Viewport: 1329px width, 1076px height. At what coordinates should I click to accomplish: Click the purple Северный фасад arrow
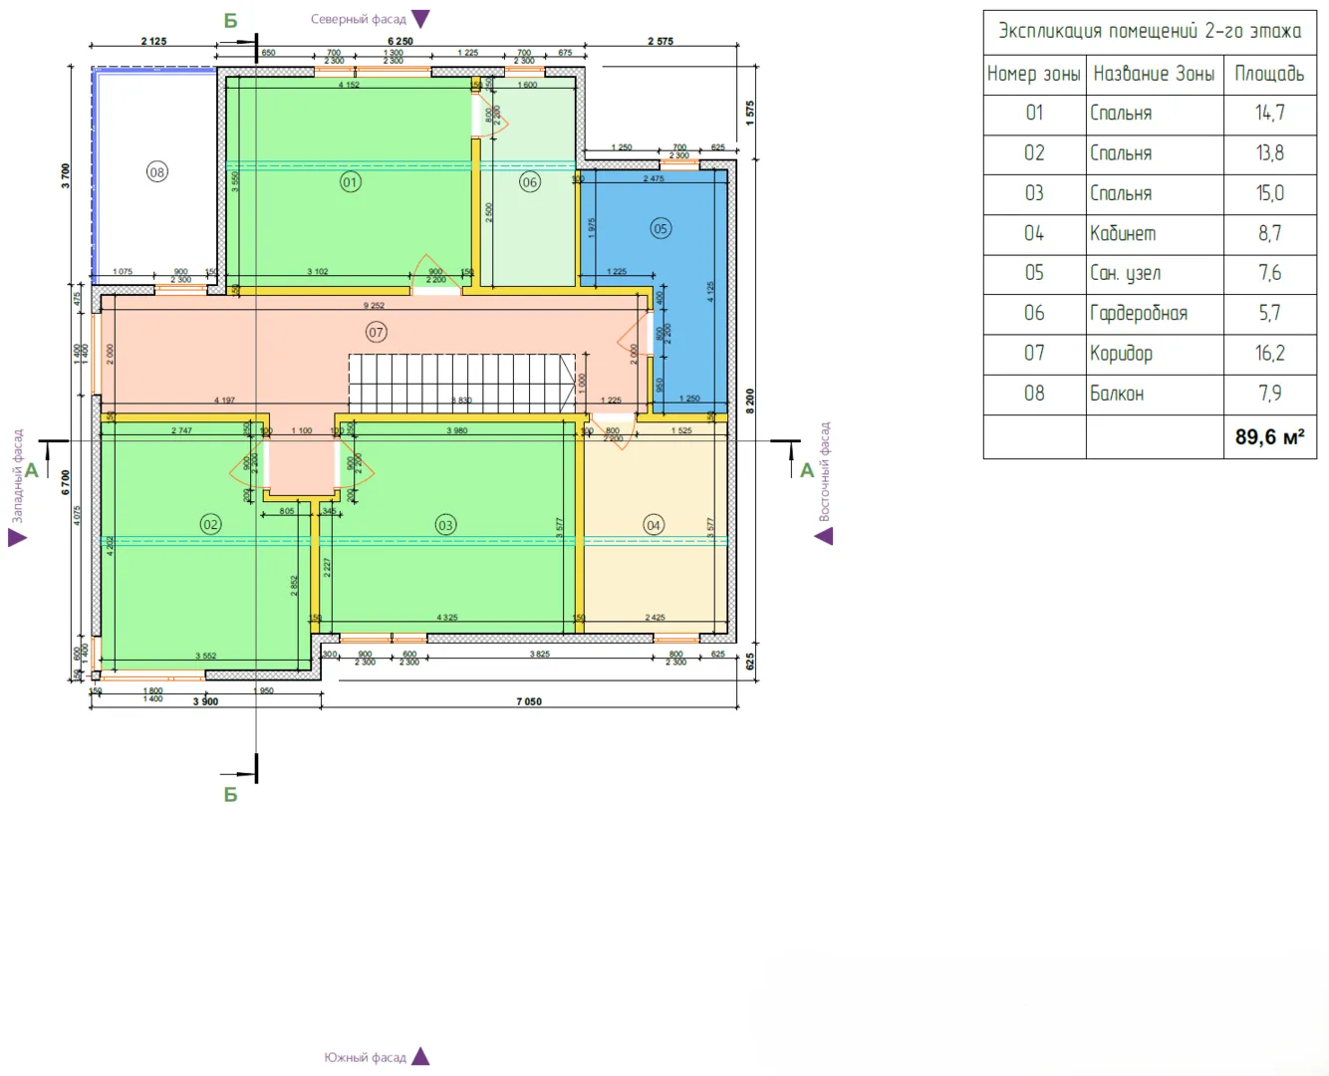420,19
